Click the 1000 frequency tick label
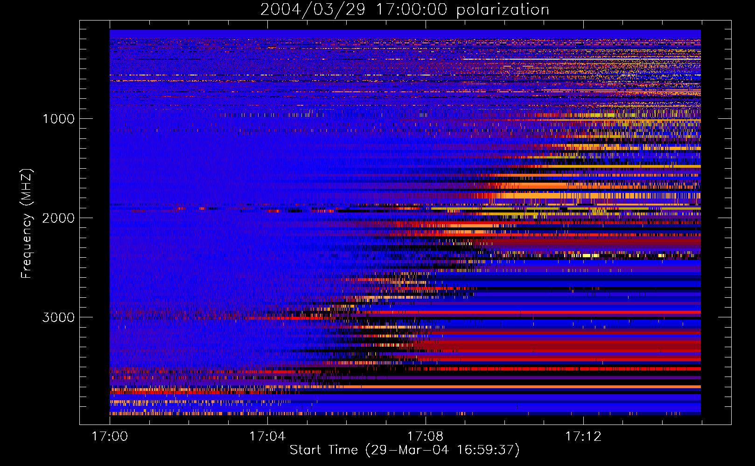The height and width of the screenshot is (466, 755). (x=58, y=119)
